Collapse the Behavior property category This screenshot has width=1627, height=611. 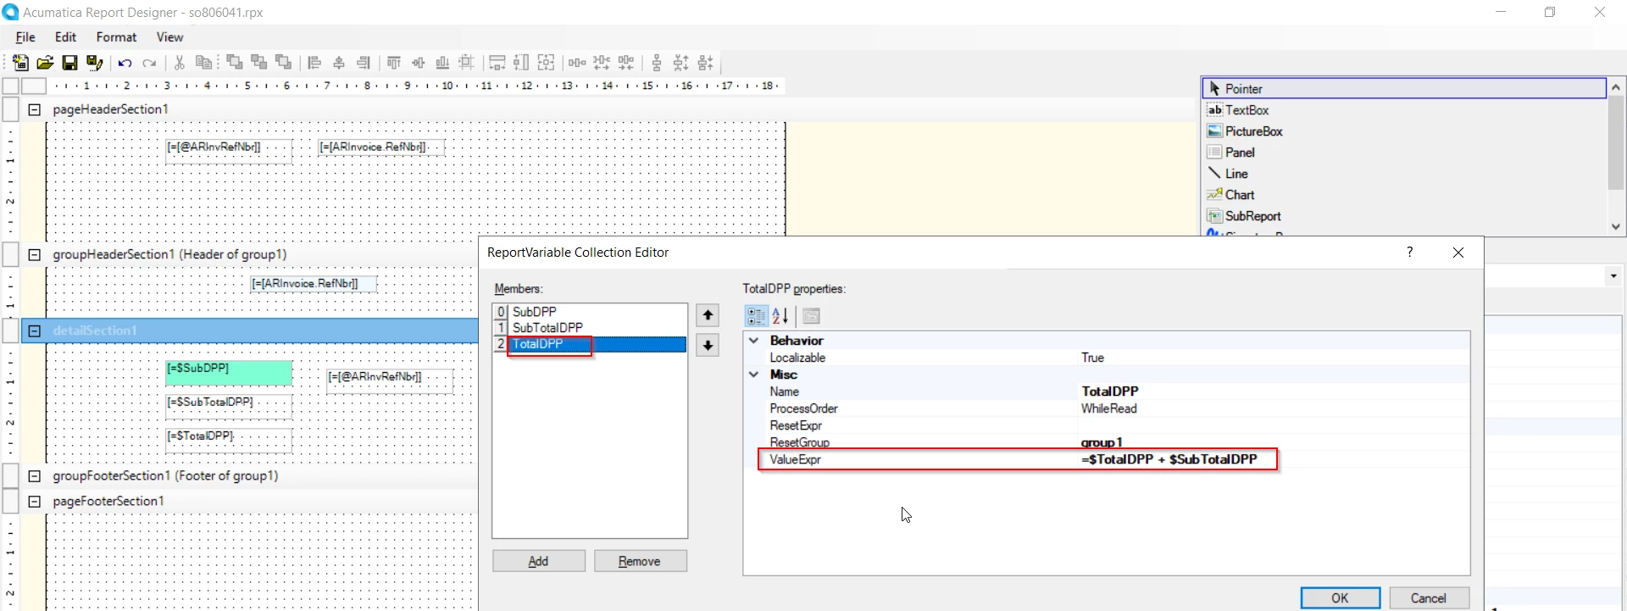tap(753, 340)
